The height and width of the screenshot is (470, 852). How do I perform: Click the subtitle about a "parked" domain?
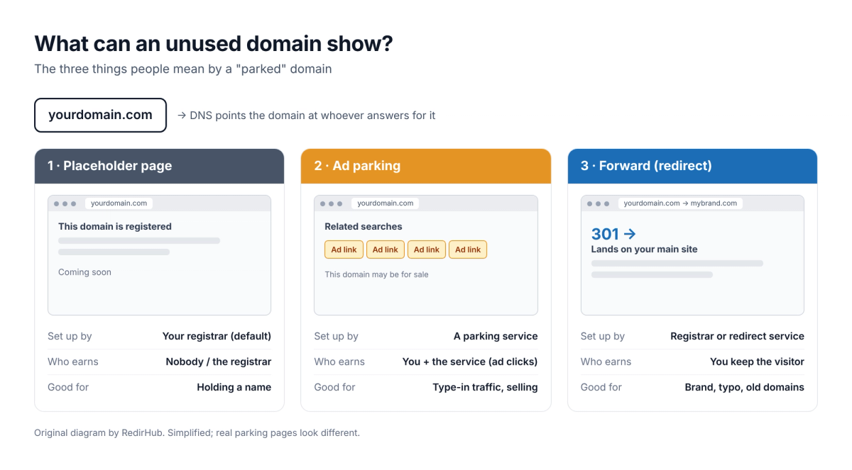coord(183,69)
